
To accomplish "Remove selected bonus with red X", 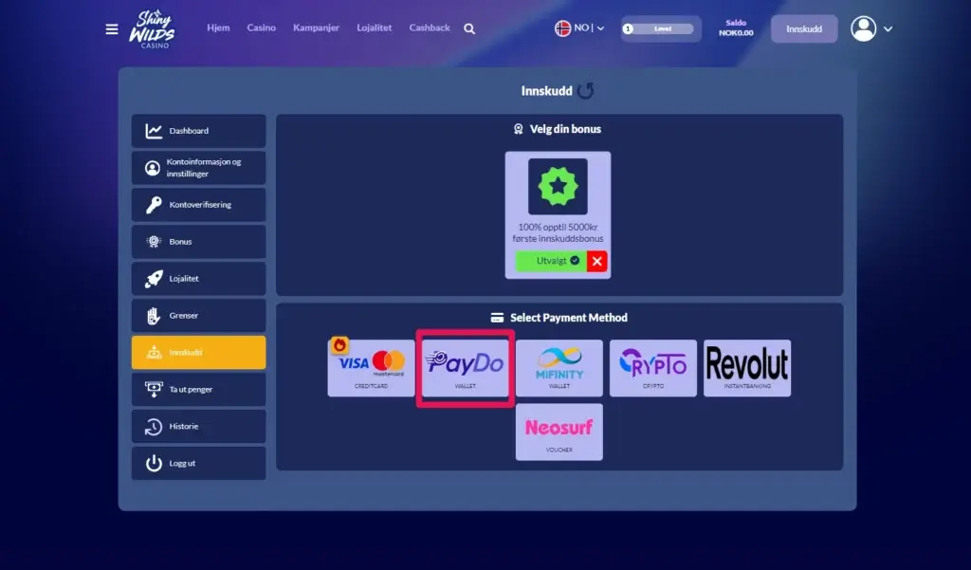I will click(597, 261).
